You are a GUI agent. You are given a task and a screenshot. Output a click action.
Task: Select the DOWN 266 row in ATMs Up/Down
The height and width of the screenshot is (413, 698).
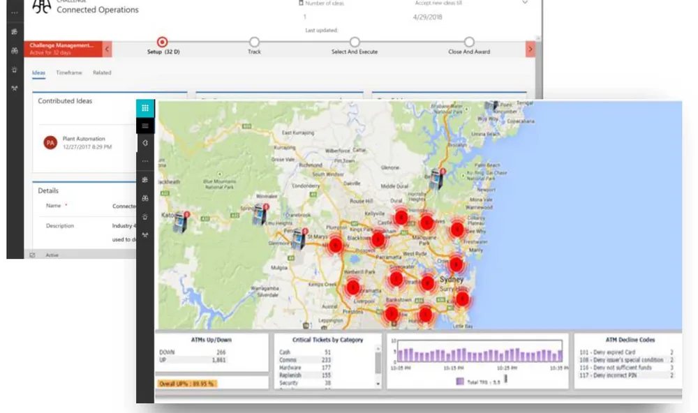coord(193,352)
